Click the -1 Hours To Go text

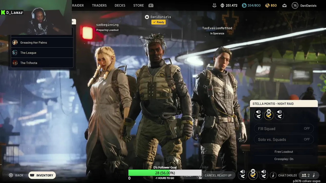165,178
